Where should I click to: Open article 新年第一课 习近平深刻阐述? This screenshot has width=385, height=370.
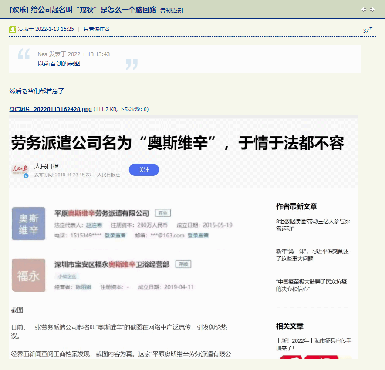tap(312, 255)
